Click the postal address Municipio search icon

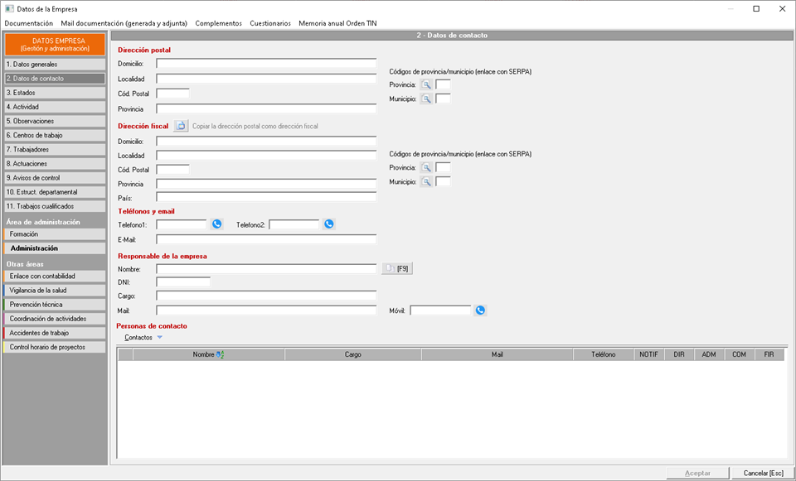pyautogui.click(x=426, y=99)
